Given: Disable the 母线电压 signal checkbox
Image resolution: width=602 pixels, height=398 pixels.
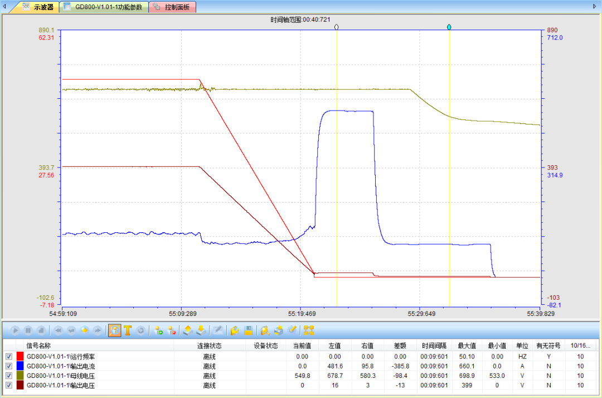Looking at the screenshot, I should [x=8, y=376].
